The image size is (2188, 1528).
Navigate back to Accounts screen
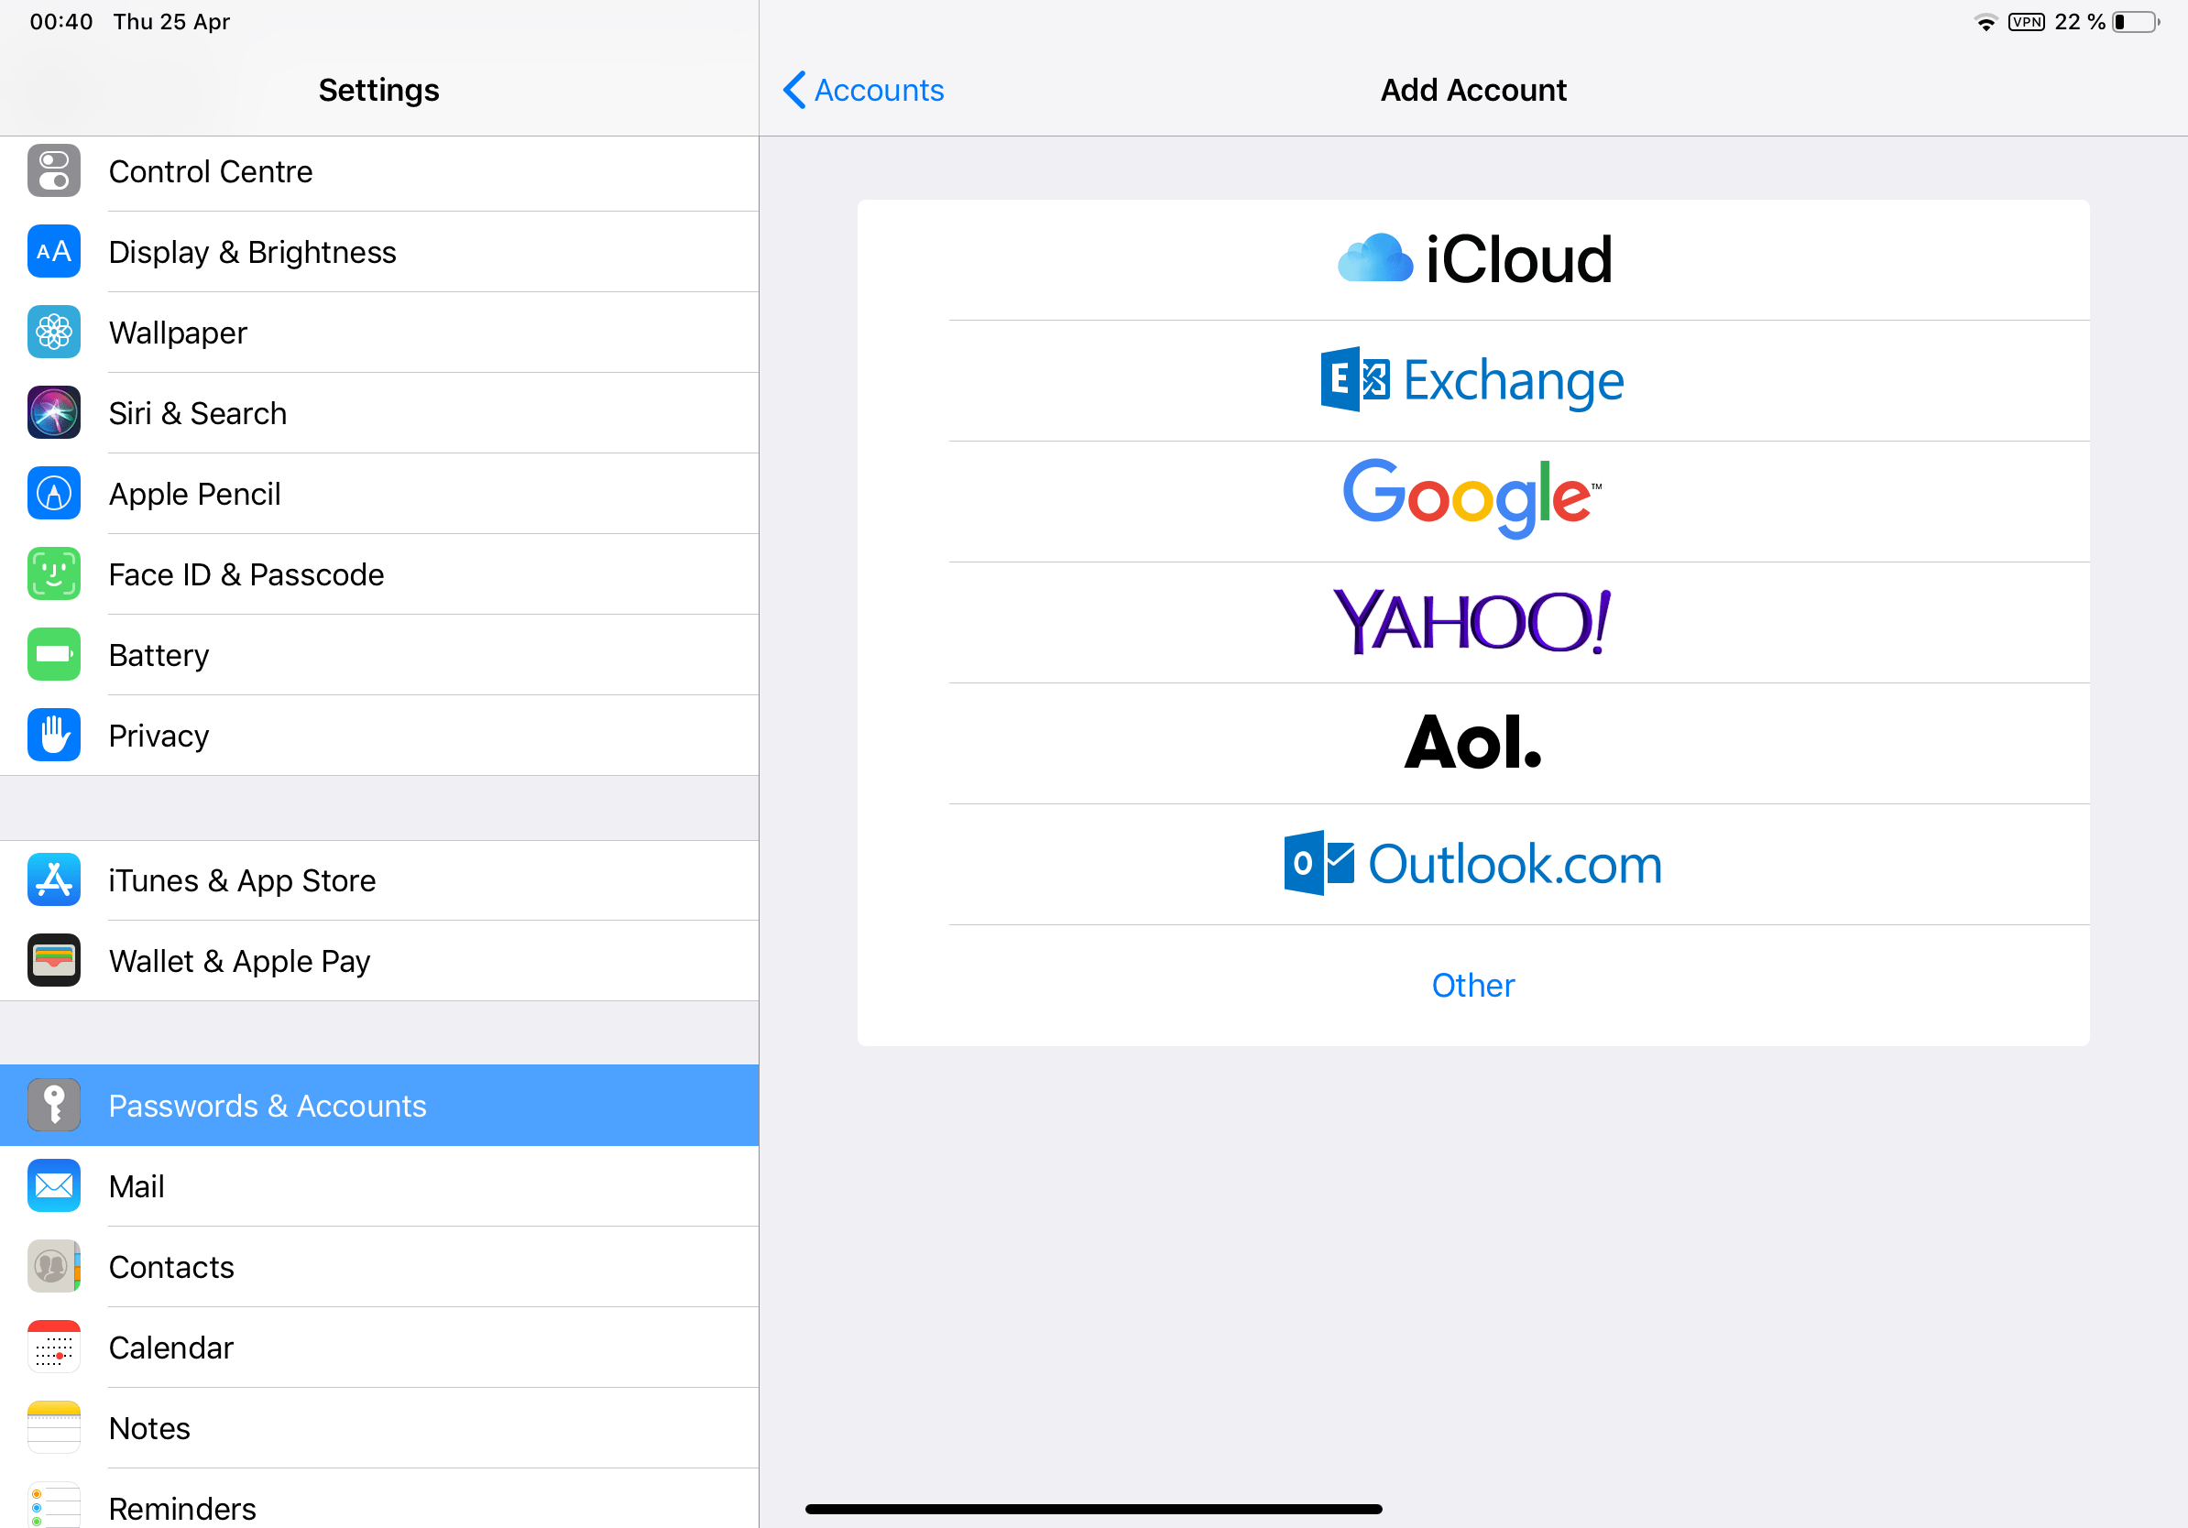coord(858,90)
